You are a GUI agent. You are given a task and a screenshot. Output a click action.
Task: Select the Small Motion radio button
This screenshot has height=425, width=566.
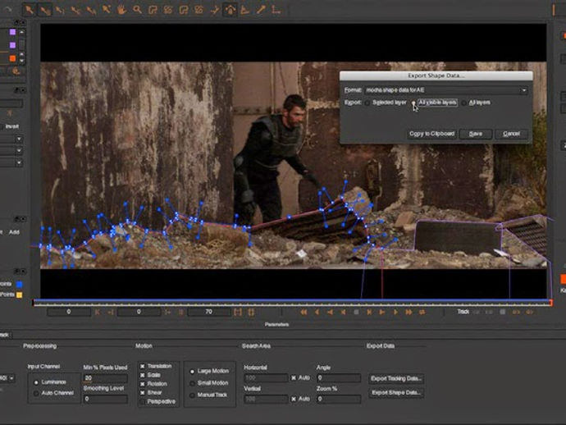pyautogui.click(x=192, y=383)
